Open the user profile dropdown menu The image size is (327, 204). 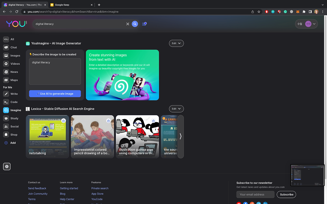coord(306,24)
